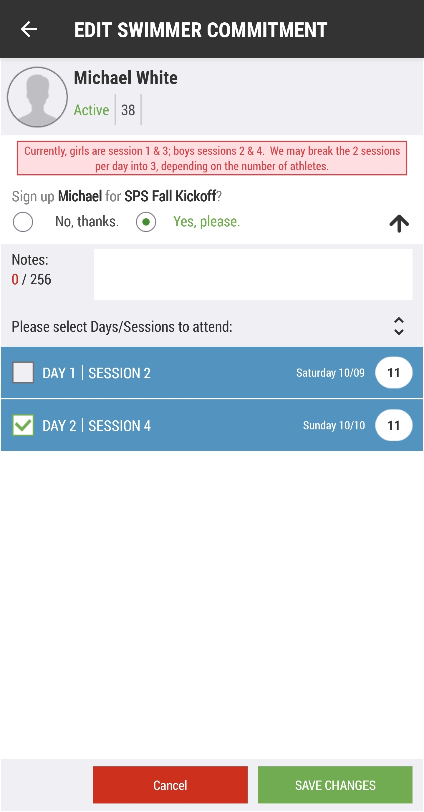Focus the Notes text field
This screenshot has height=812, width=424.
(x=253, y=275)
